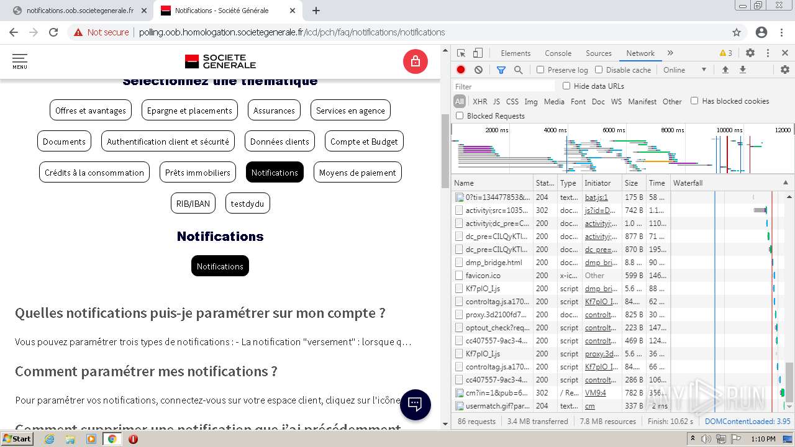Filter requests by WS
This screenshot has width=795, height=447.
point(616,101)
